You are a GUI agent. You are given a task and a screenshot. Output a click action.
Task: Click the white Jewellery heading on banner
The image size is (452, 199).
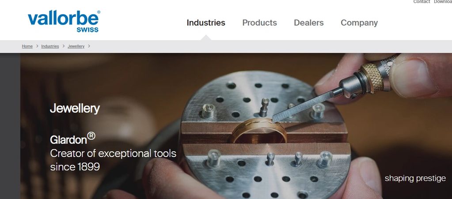[x=75, y=109]
